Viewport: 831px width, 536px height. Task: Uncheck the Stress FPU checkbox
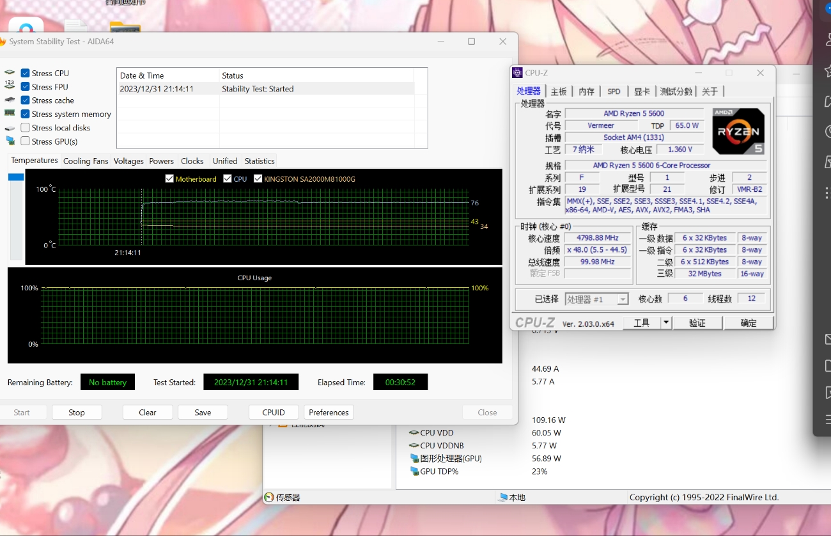tap(25, 86)
